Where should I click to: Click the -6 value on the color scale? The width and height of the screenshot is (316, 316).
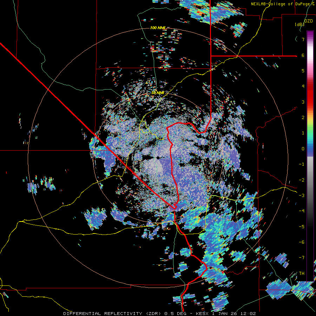(x=302, y=242)
